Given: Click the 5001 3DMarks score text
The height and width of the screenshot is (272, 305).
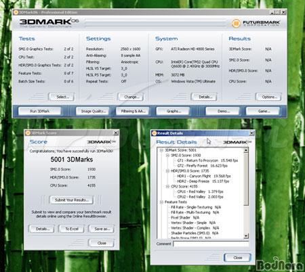Looking at the screenshot, I should pos(72,160).
